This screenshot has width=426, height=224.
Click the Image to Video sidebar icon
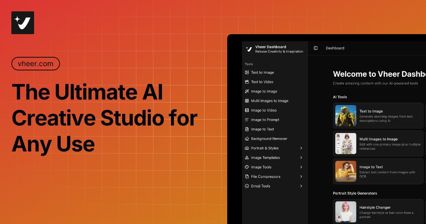pyautogui.click(x=247, y=110)
